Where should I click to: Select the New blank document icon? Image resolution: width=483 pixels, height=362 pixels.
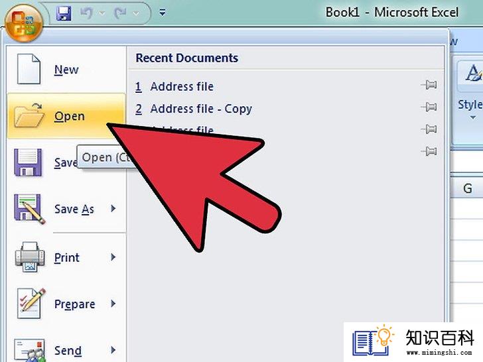pos(29,69)
